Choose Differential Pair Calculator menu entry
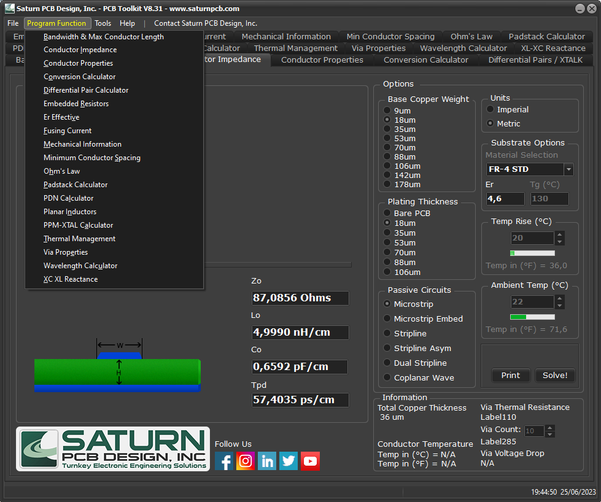The width and height of the screenshot is (601, 502). 114,90
